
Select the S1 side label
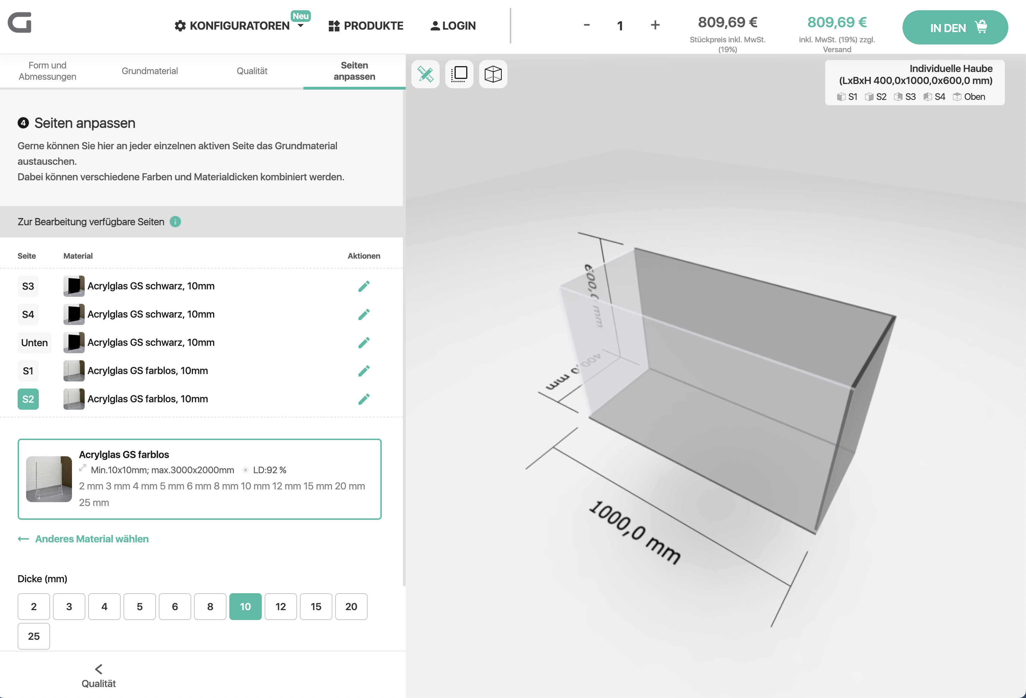tap(28, 371)
